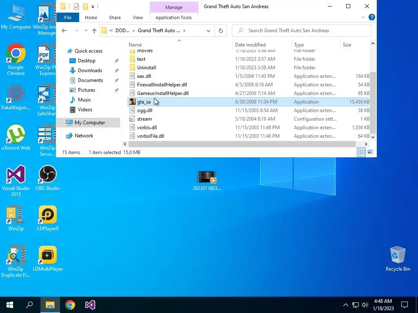Select FirewallInstallHelper.dll file
This screenshot has width=418, height=313.
coord(162,85)
